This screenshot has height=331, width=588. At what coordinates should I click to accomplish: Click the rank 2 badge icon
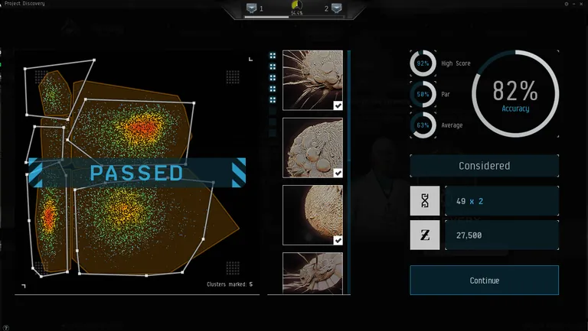[337, 8]
